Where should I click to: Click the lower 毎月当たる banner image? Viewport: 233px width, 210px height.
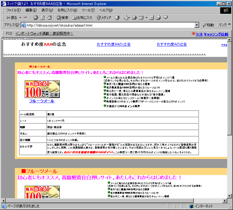coord(42,192)
